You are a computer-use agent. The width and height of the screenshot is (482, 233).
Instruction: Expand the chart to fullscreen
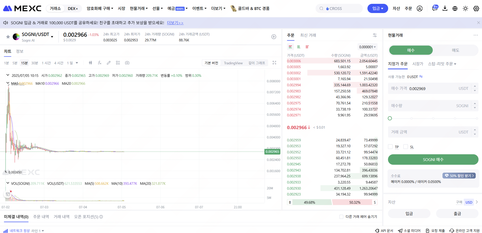tap(274, 63)
